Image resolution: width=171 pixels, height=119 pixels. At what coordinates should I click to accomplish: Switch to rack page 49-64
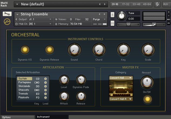pos(147,4)
